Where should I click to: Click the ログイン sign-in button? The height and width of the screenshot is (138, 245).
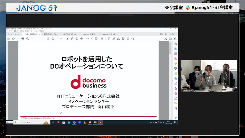[173, 34]
